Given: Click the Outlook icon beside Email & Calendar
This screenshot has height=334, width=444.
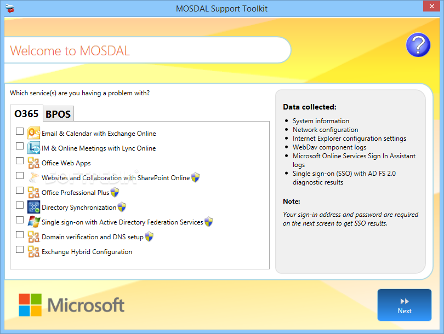Looking at the screenshot, I should coord(33,133).
